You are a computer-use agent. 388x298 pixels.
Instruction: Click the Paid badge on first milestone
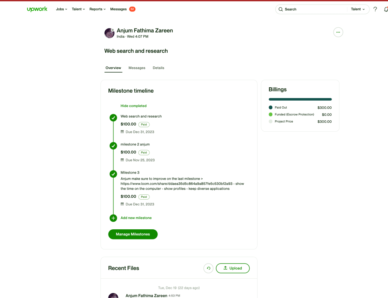[x=144, y=125]
